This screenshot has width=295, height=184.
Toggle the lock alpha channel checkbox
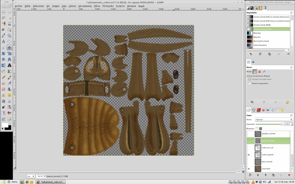pyautogui.click(x=261, y=129)
